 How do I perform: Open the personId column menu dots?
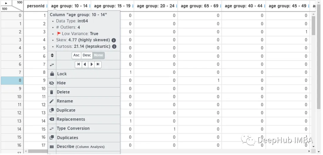pyautogui.click(x=47, y=6)
